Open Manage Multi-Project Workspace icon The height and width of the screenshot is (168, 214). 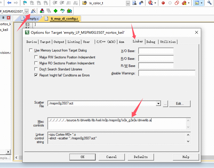pos(49,11)
